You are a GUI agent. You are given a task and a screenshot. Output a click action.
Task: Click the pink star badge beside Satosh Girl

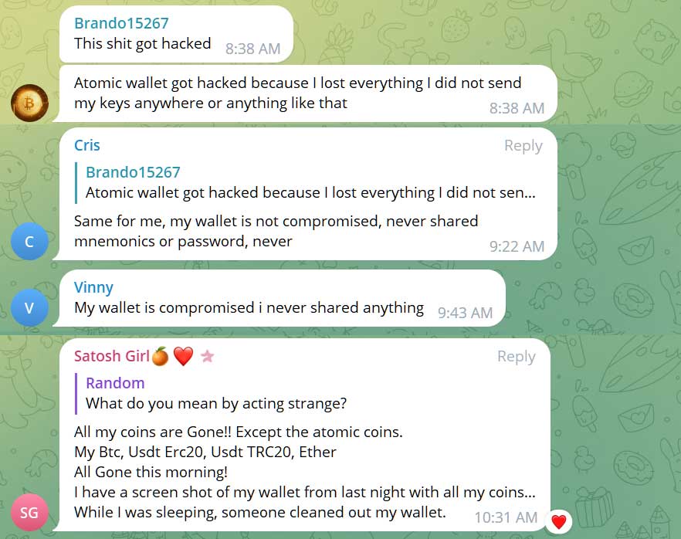(x=207, y=357)
